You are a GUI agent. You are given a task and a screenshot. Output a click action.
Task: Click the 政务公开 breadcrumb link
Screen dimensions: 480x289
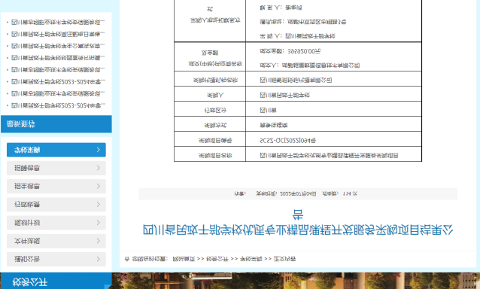coord(217,259)
